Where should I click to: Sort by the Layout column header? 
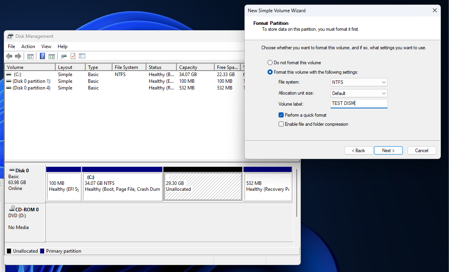tap(70, 67)
